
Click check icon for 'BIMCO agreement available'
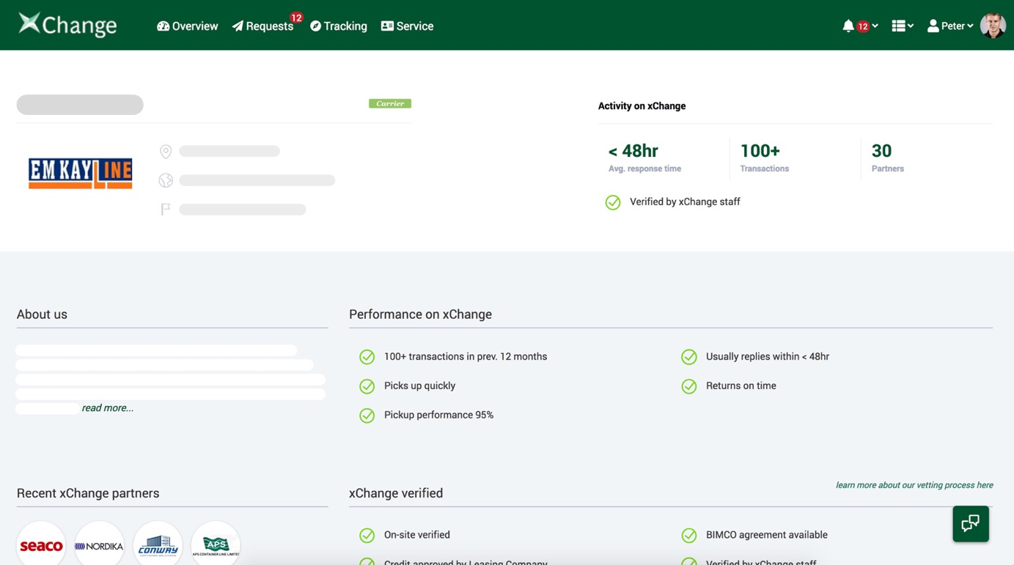[689, 536]
